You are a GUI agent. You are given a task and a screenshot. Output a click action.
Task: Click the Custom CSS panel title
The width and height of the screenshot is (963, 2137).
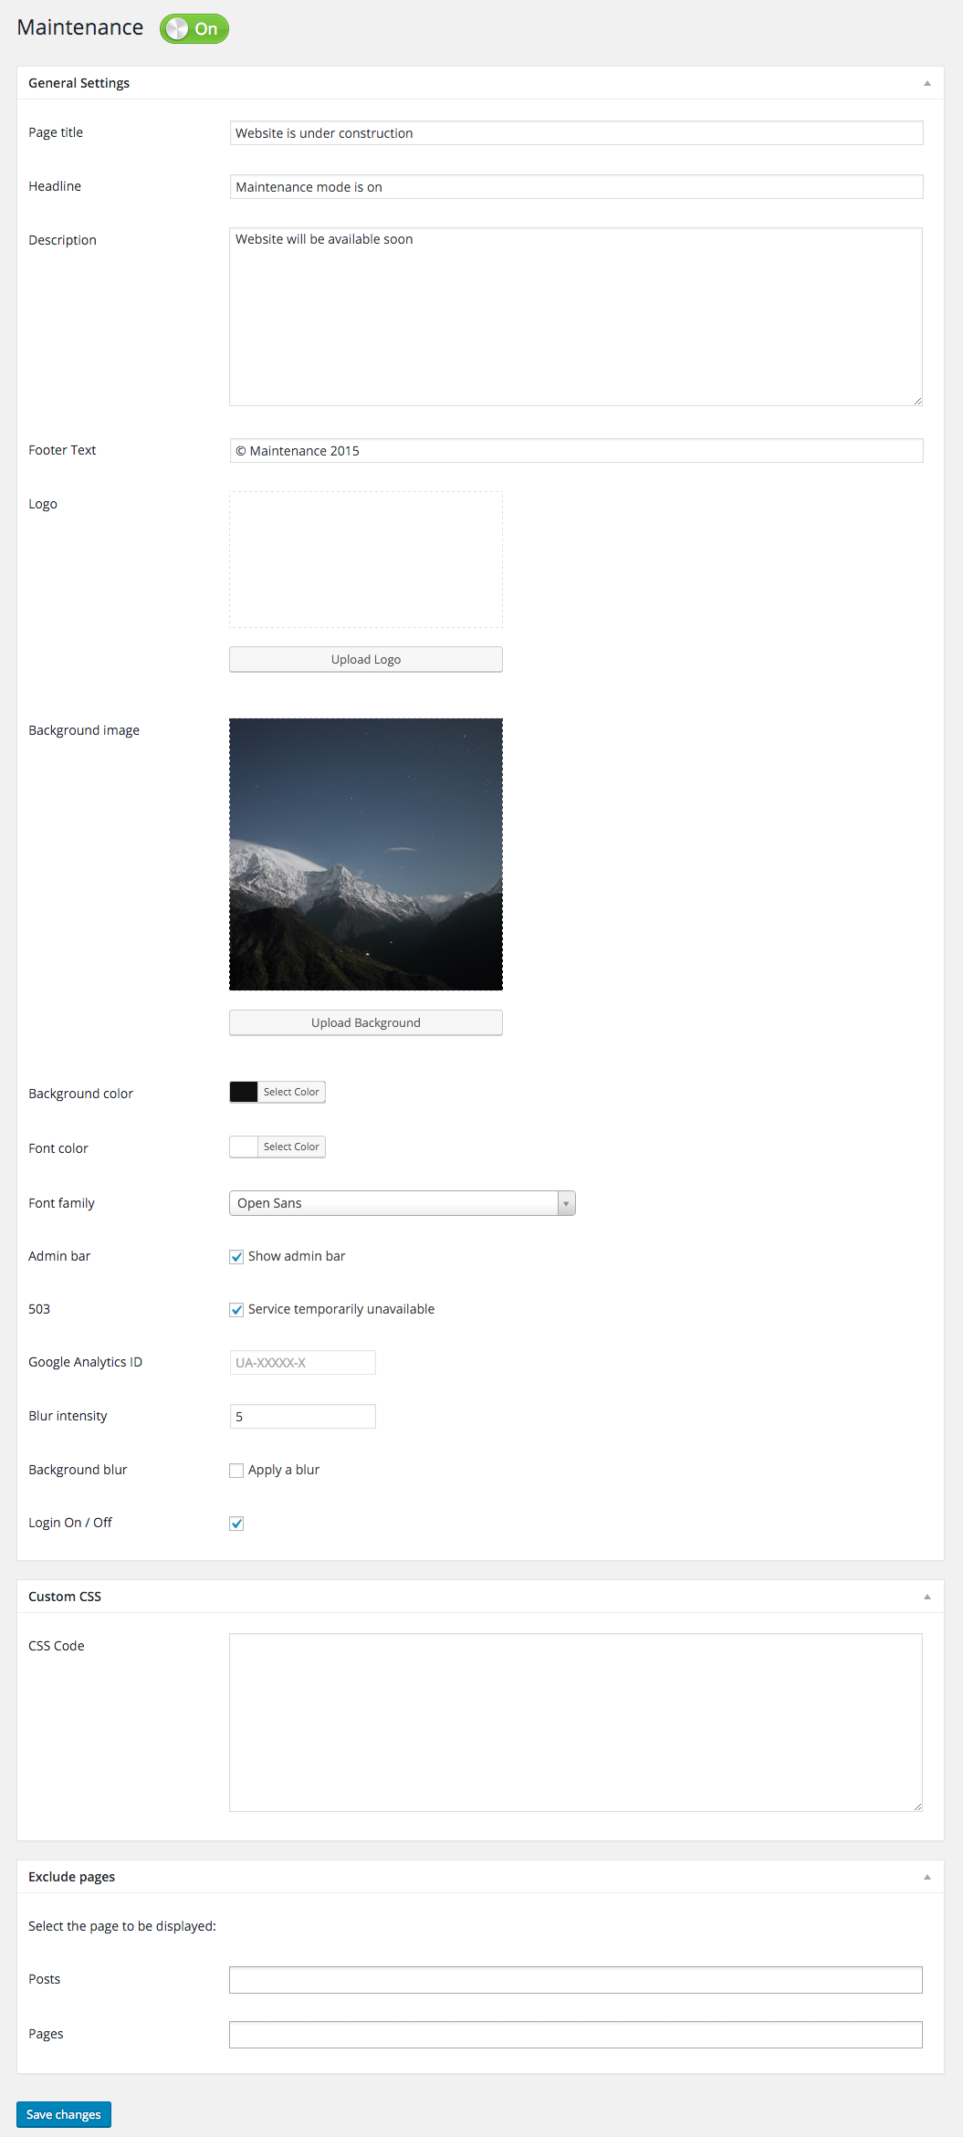(x=65, y=1597)
